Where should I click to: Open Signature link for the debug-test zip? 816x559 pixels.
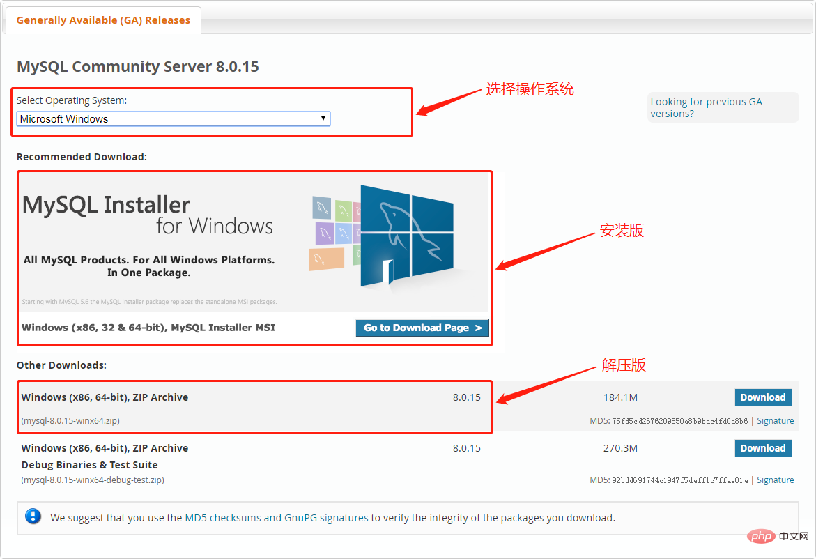click(x=775, y=480)
